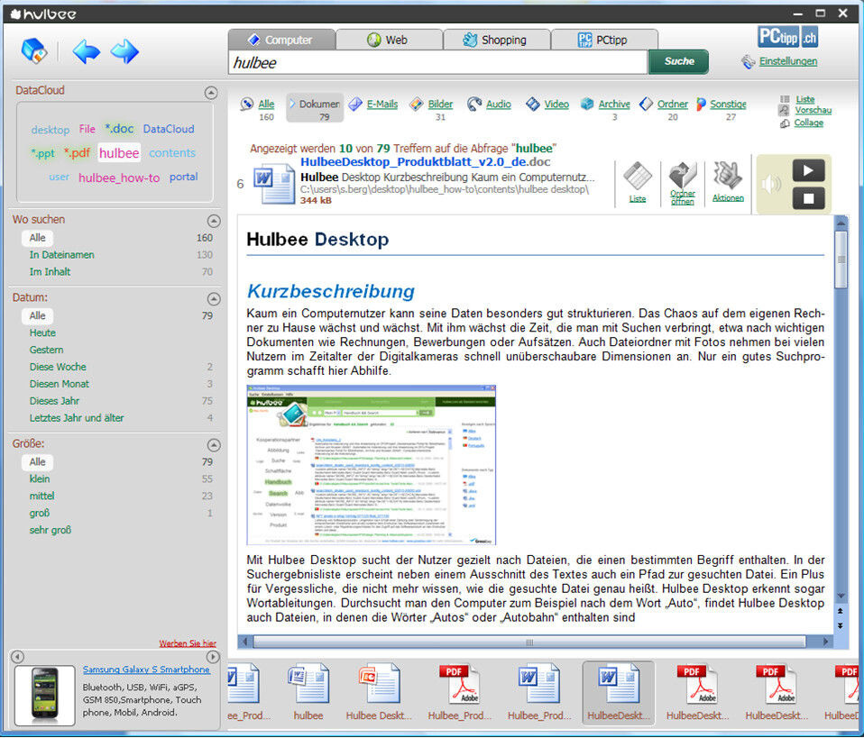Start the search with Suche
The height and width of the screenshot is (738, 864).
678,61
